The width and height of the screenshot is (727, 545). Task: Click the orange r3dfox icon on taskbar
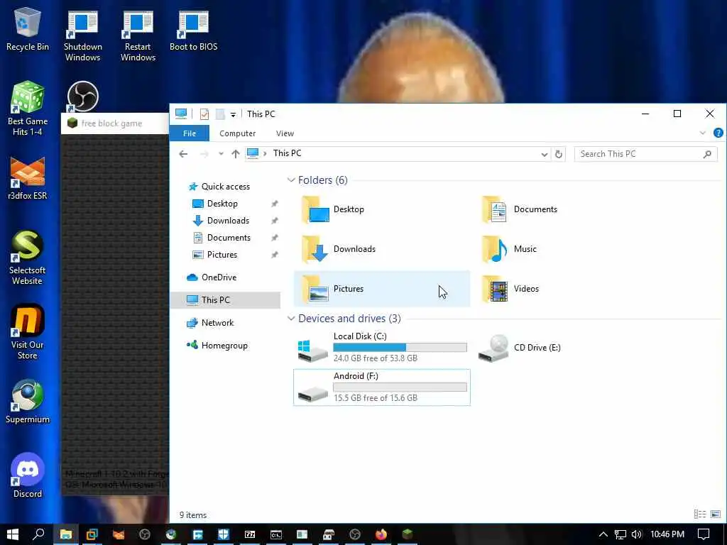tap(119, 534)
